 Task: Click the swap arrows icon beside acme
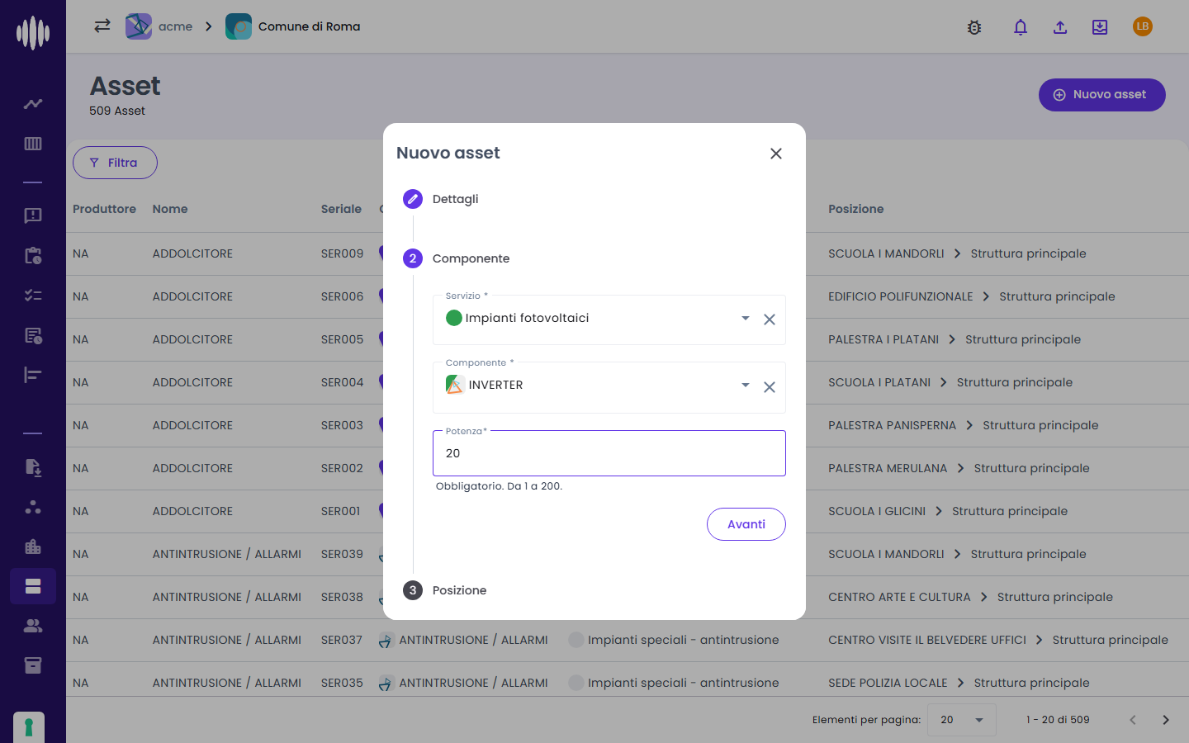click(x=102, y=26)
